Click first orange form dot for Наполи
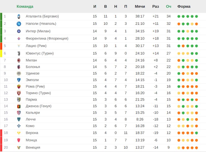 [179, 24]
